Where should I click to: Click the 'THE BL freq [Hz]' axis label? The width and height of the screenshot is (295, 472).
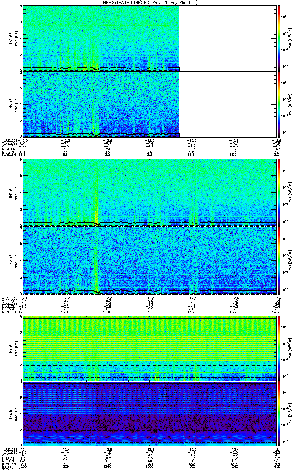[13, 348]
